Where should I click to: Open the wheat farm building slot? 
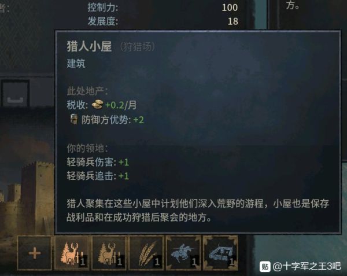pyautogui.click(x=146, y=253)
